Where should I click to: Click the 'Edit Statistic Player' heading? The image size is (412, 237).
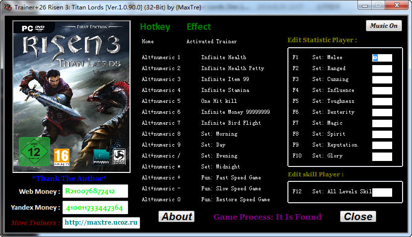point(322,40)
